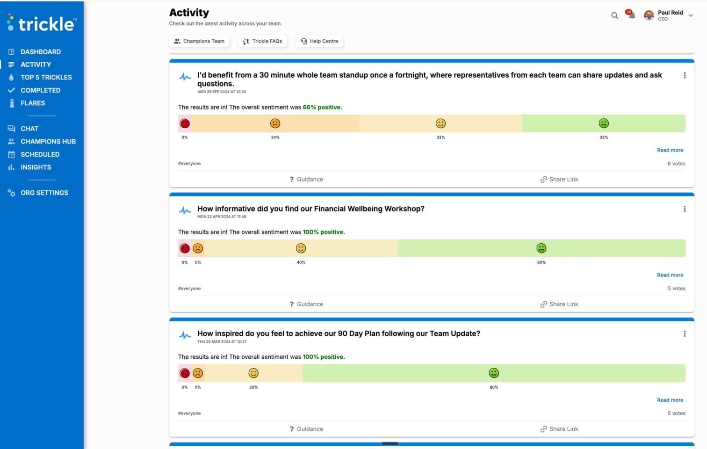Click the yellow smiley on 90 Day Plan poll
This screenshot has height=449, width=707.
(x=253, y=373)
